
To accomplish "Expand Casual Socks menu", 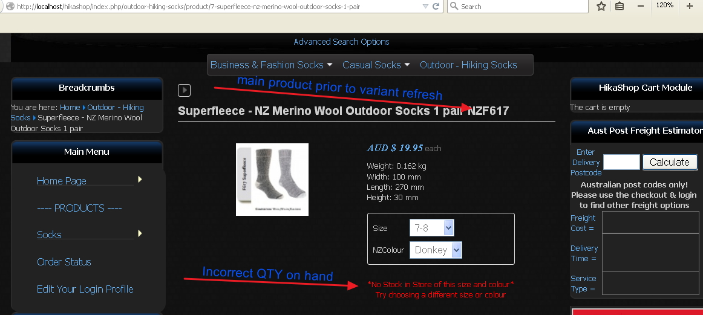I will point(376,65).
